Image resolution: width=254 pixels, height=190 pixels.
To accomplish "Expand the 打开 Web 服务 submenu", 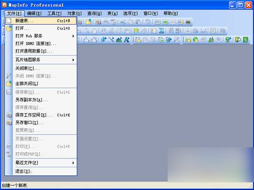I will click(44, 36).
